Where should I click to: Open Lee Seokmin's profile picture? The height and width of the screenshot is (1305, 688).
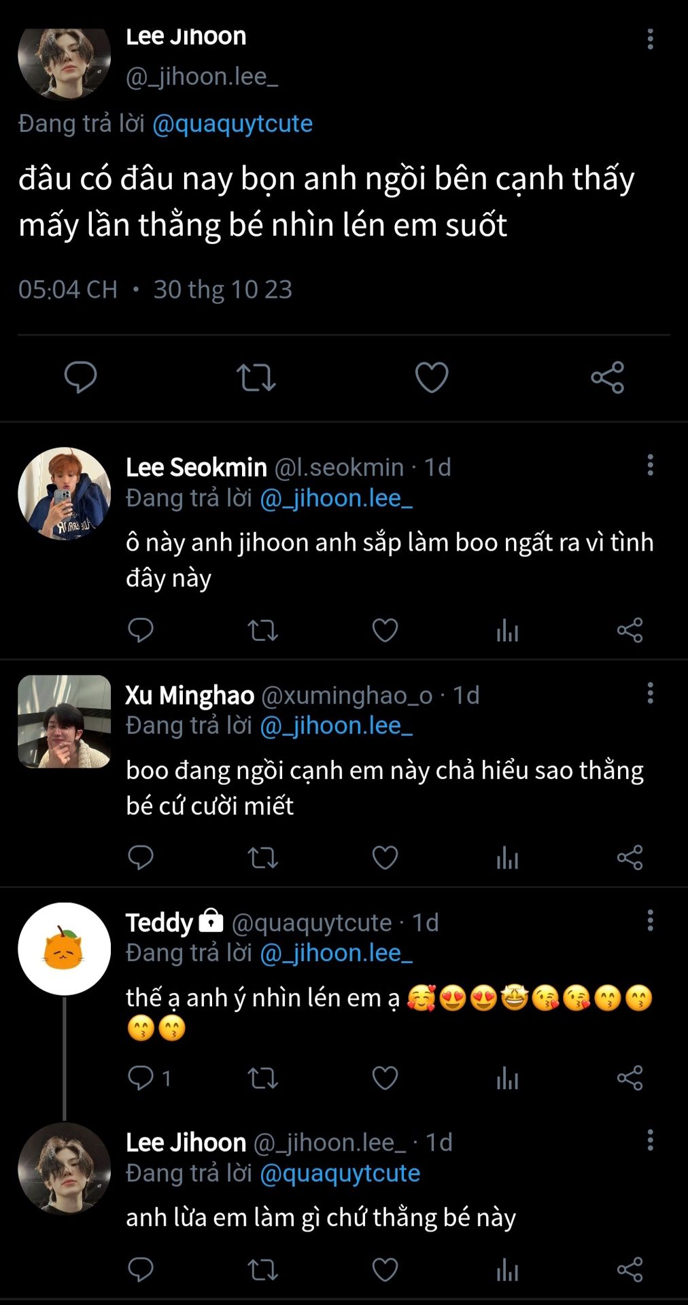tap(64, 493)
